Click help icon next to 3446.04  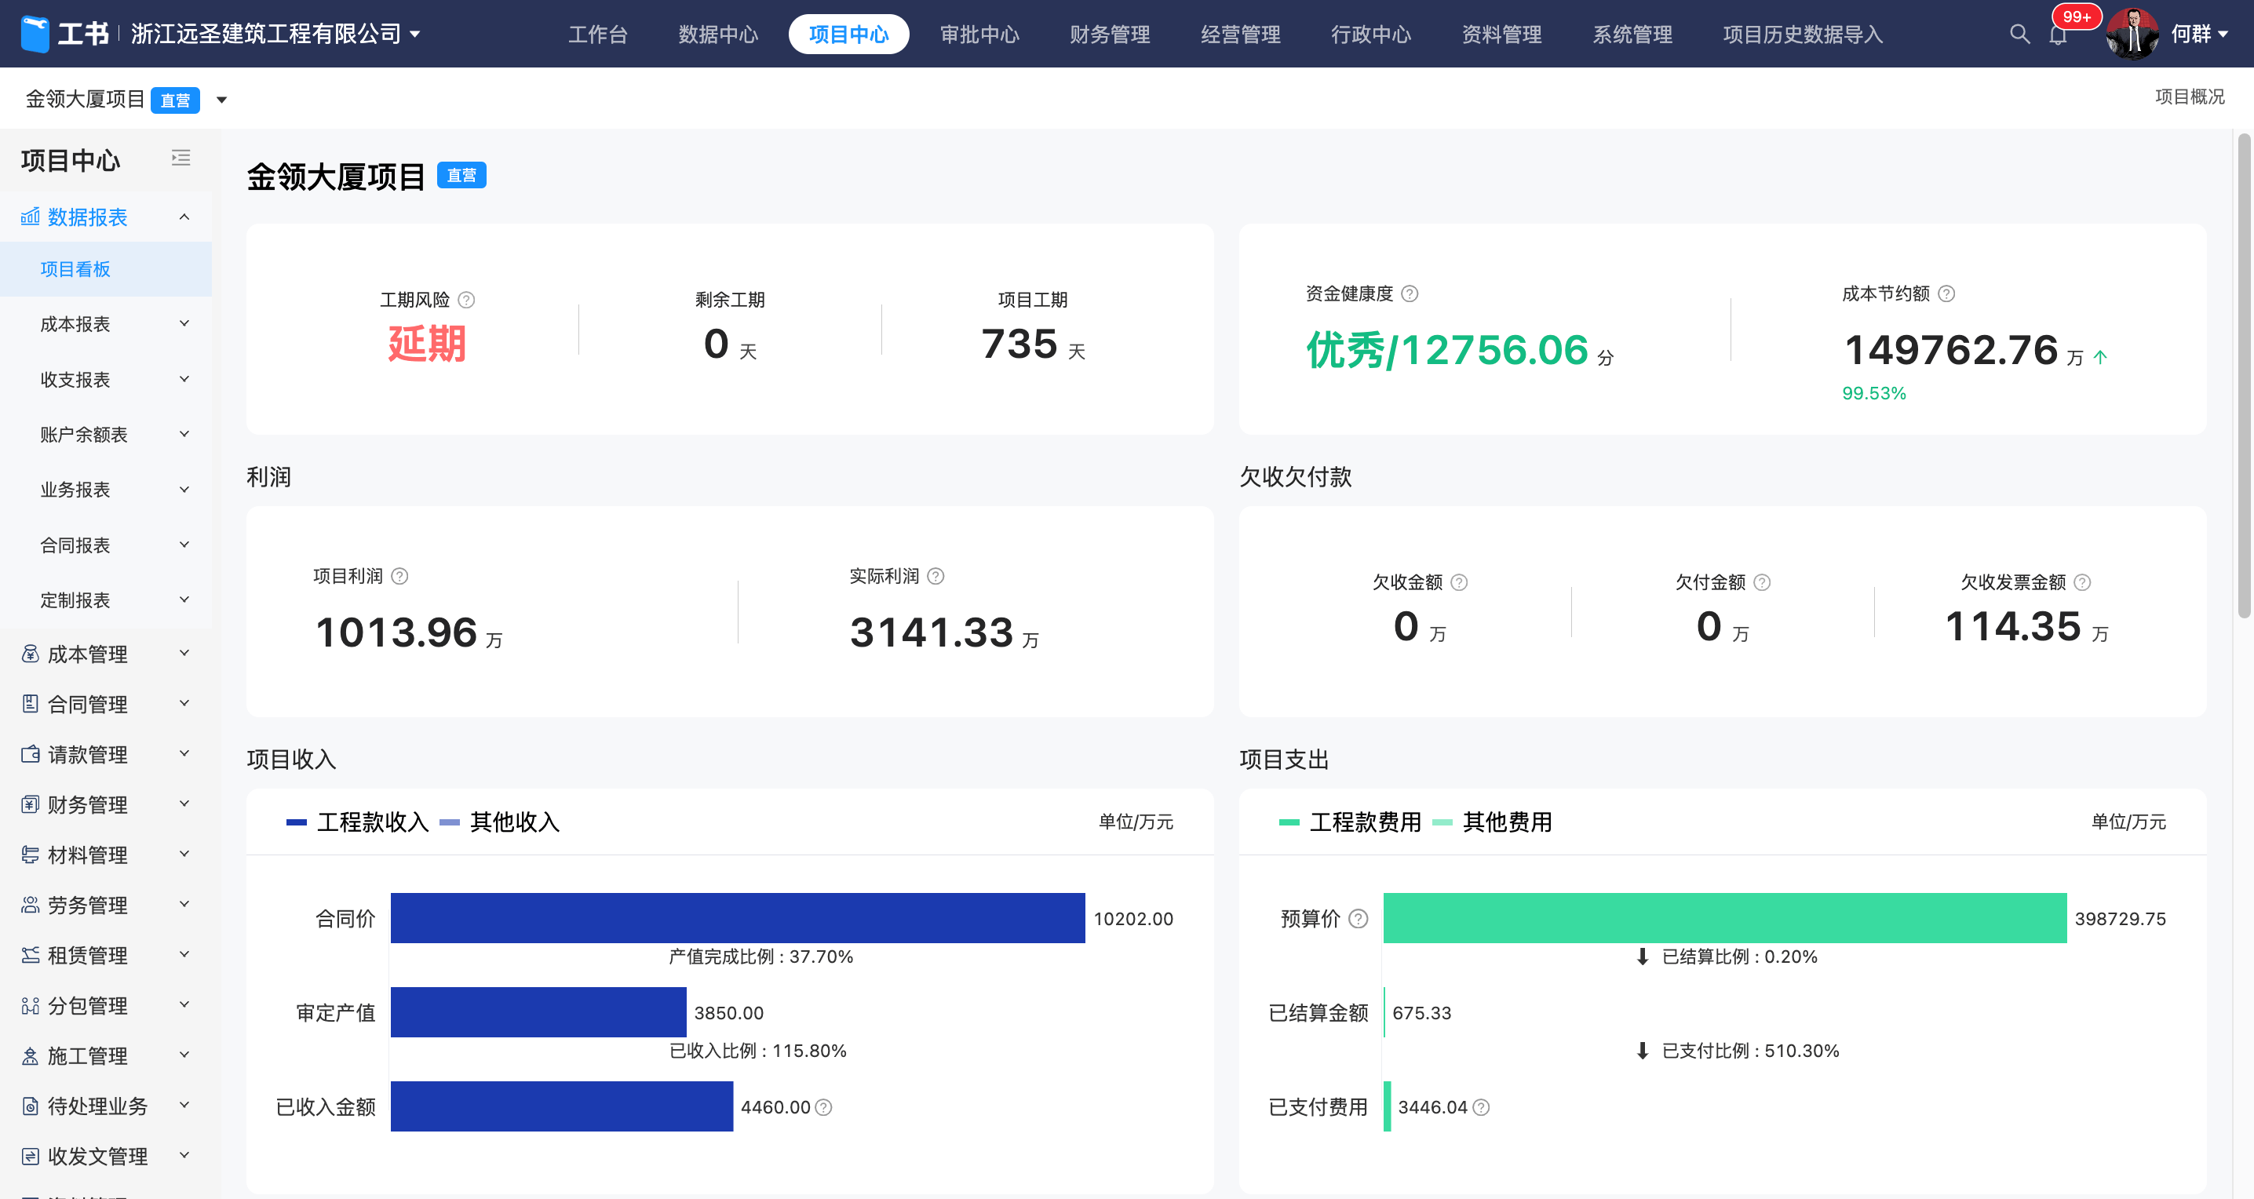[x=1480, y=1107]
